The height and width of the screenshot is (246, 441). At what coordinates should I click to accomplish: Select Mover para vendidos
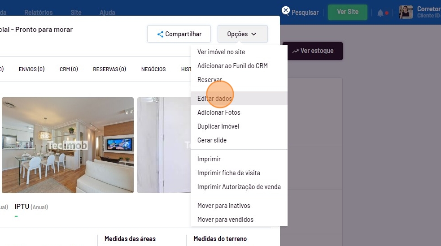coord(225,220)
